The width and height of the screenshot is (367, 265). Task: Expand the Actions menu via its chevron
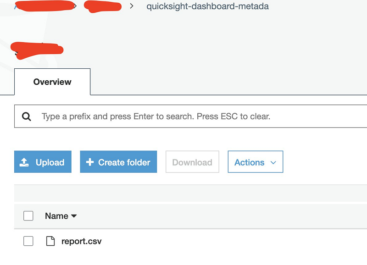(273, 163)
